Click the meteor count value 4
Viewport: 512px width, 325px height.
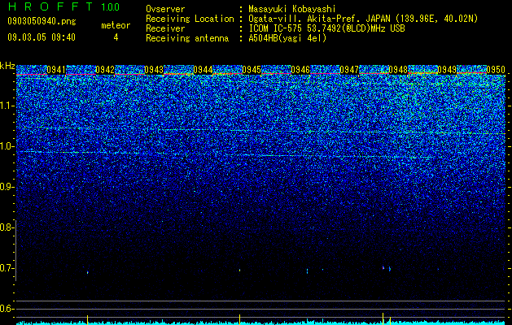[116, 37]
